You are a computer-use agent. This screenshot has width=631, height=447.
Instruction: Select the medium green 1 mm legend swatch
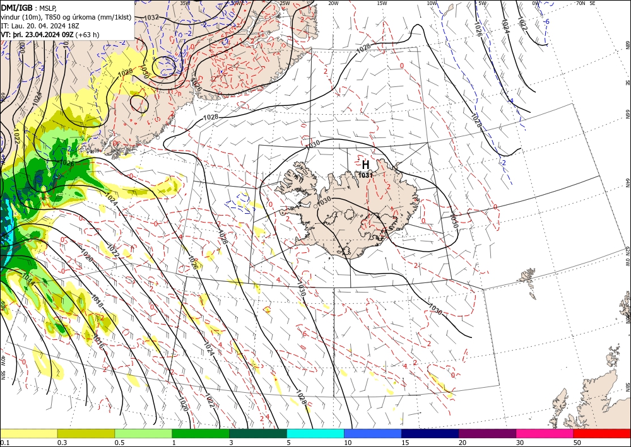(201, 433)
